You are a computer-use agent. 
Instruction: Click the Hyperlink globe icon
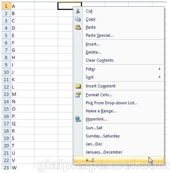pos(78,119)
